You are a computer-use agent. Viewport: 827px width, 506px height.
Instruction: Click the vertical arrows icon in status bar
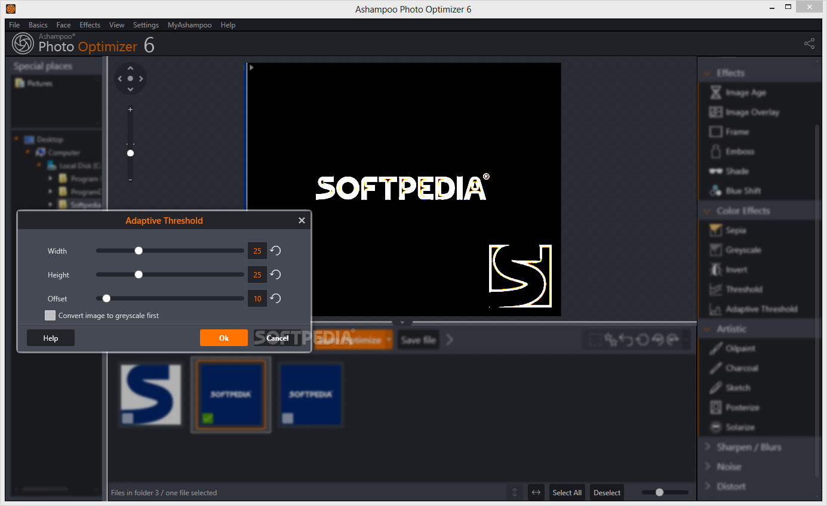pyautogui.click(x=514, y=492)
